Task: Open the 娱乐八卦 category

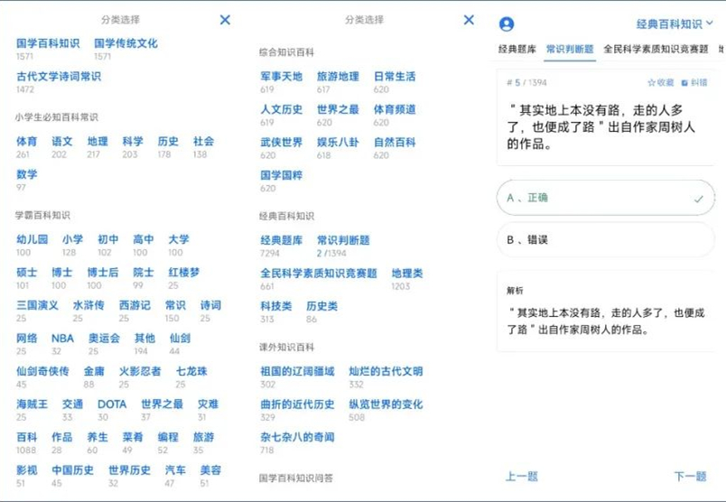Action: (338, 142)
